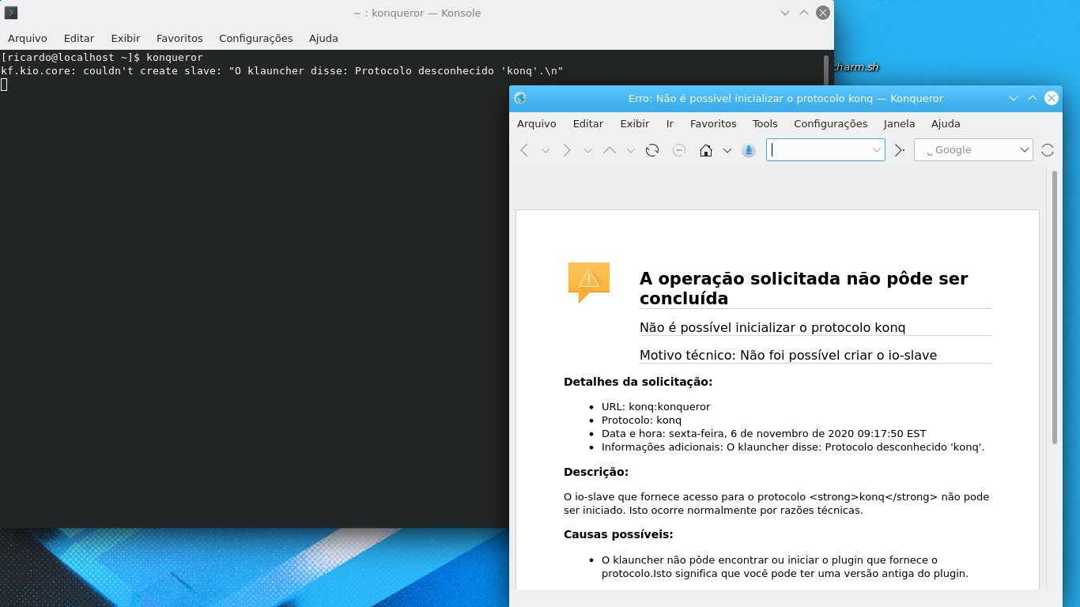This screenshot has width=1080, height=607.
Task: Click the terminal prompt line 'konqueror' command
Action: point(175,58)
